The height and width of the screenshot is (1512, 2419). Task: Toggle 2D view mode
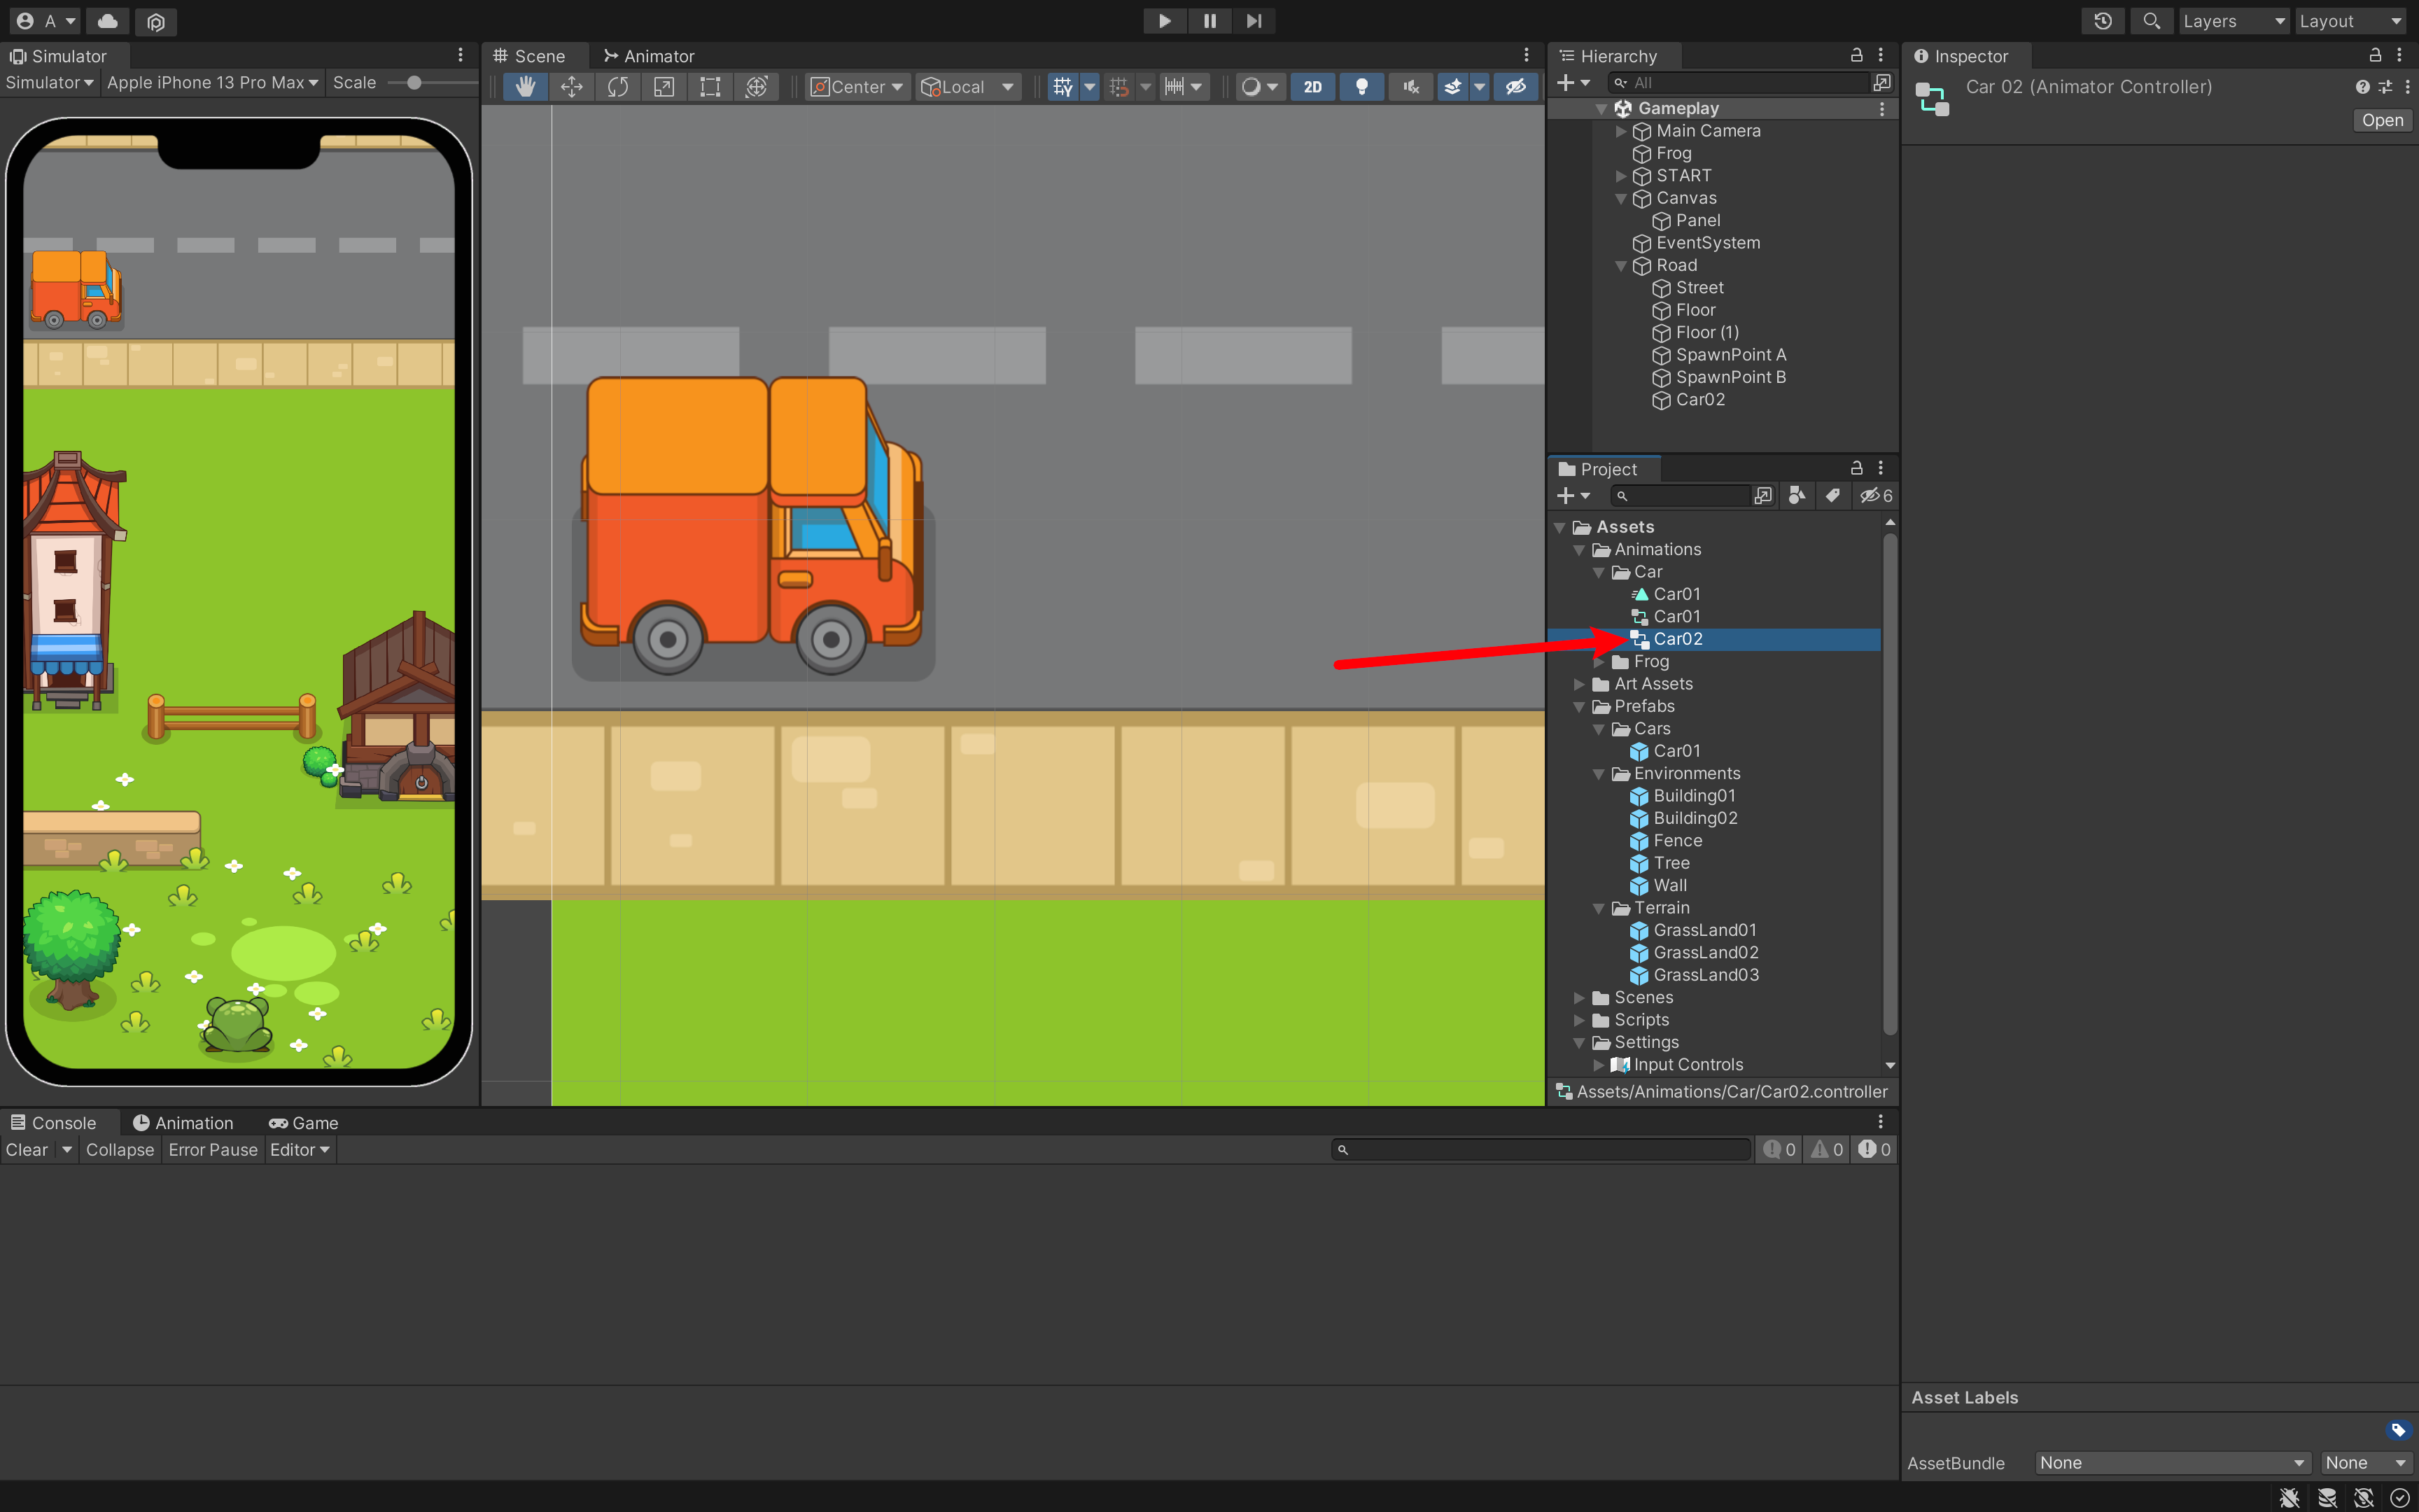coord(1314,87)
